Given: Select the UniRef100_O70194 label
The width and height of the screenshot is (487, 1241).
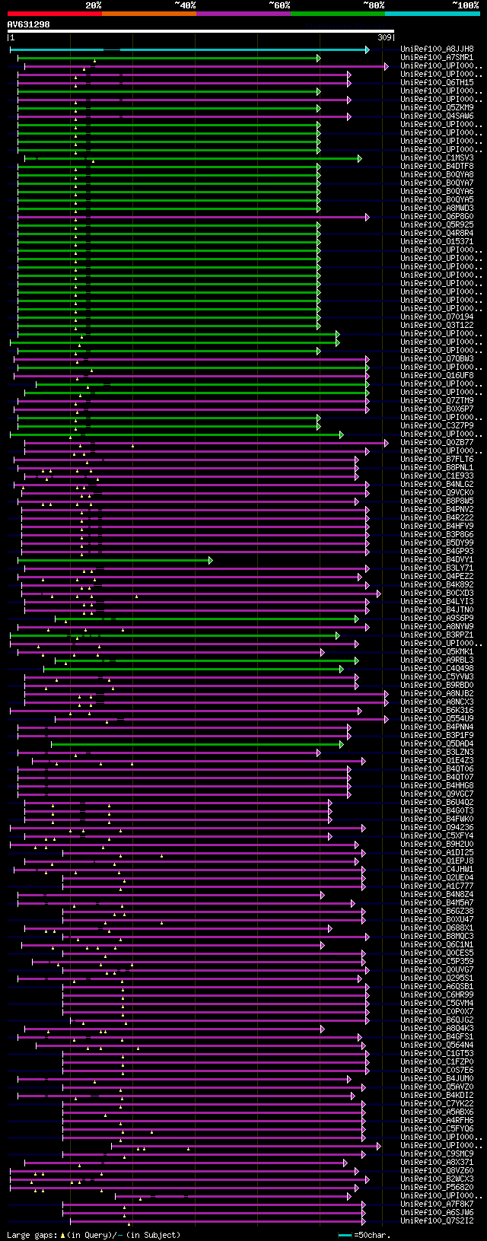Looking at the screenshot, I should click(x=437, y=317).
